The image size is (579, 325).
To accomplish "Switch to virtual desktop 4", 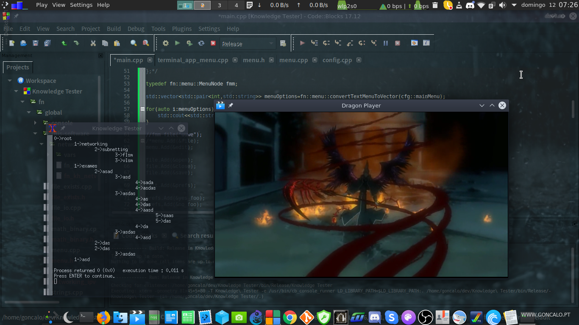I will click(x=236, y=5).
